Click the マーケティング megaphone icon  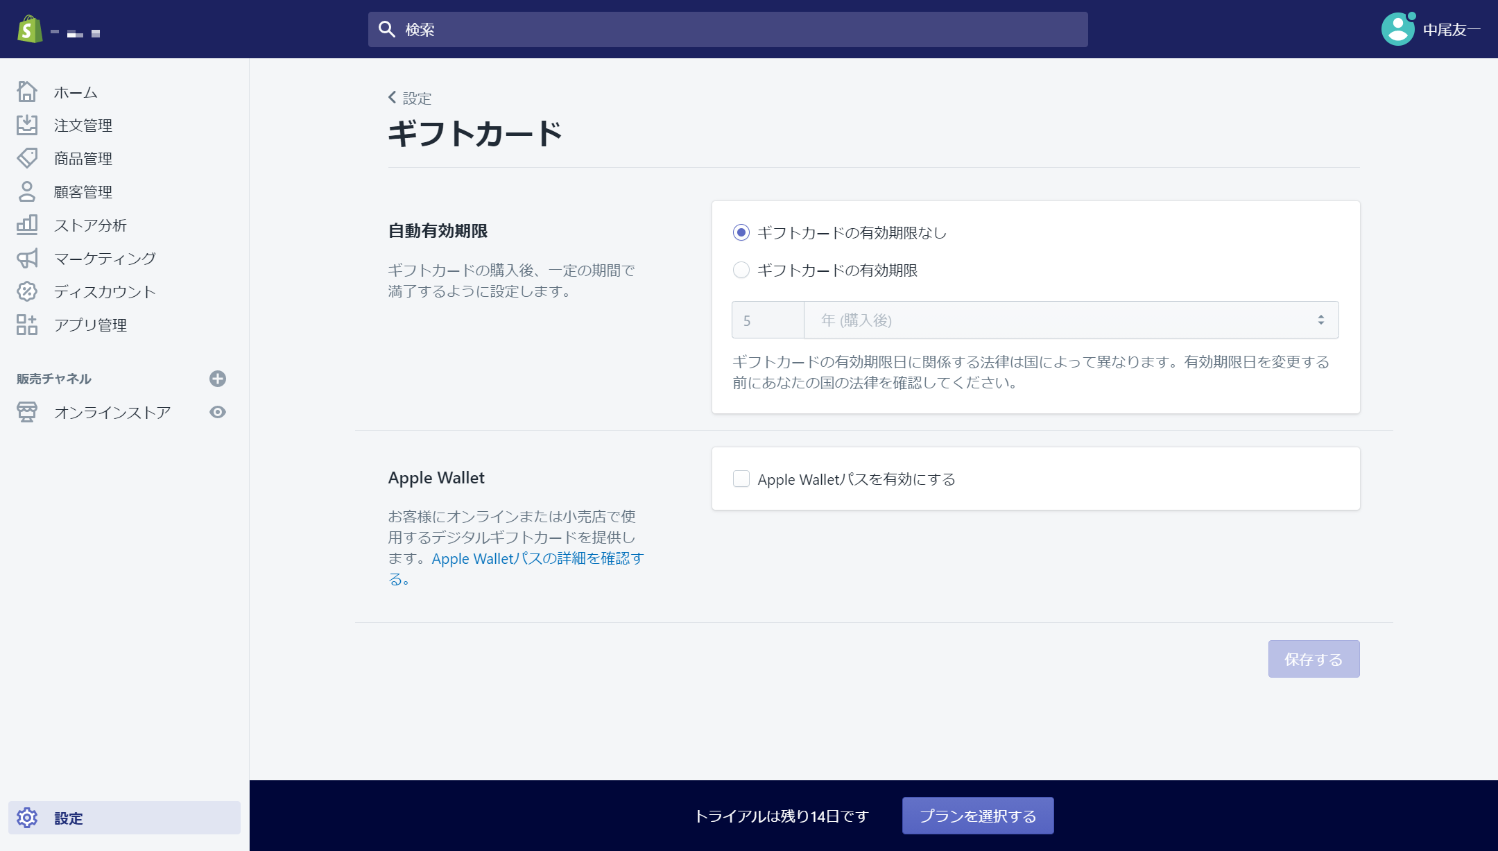[x=27, y=258]
